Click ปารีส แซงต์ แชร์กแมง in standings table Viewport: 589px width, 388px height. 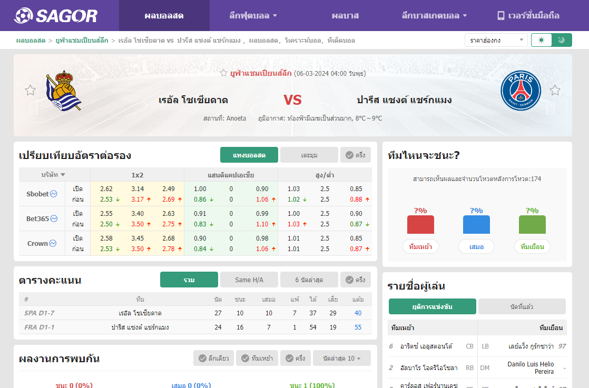[140, 327]
